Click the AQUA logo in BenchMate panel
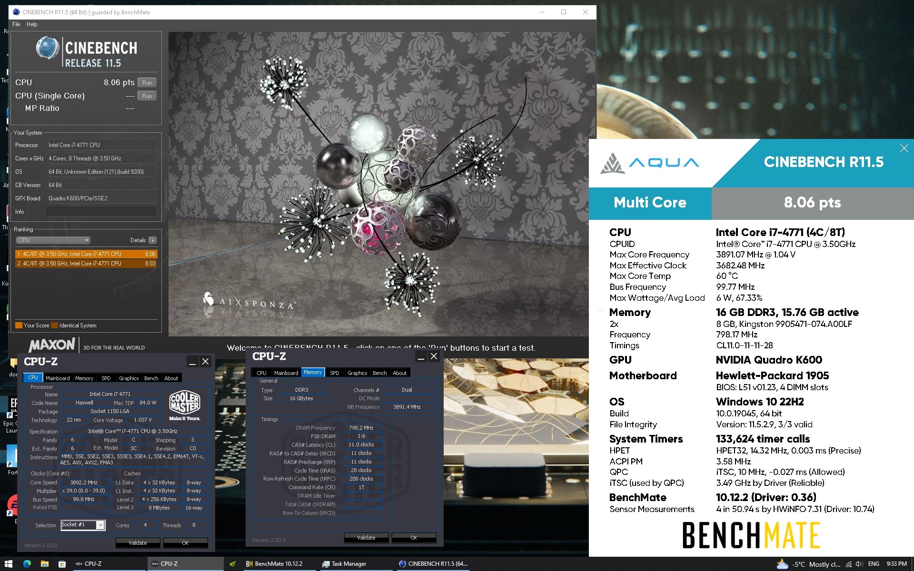The height and width of the screenshot is (571, 914). coord(650,163)
